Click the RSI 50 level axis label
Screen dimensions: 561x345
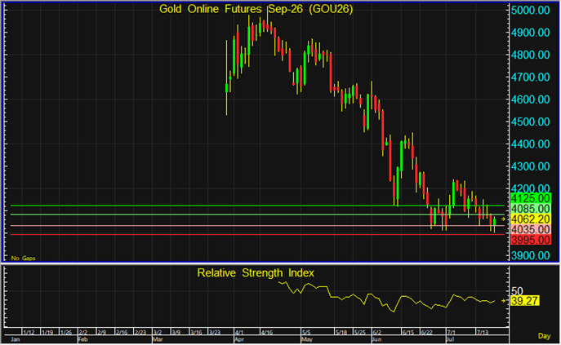[518, 291]
